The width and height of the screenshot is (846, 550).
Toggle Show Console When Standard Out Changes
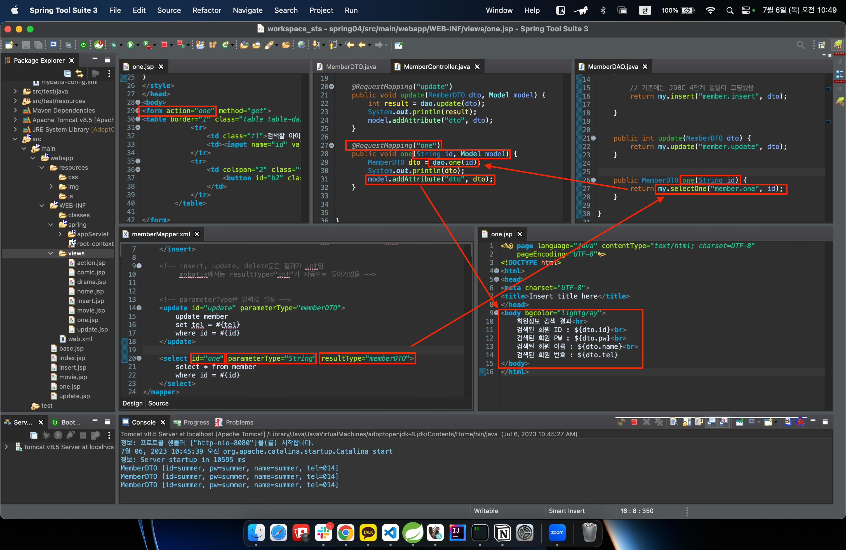click(x=711, y=422)
